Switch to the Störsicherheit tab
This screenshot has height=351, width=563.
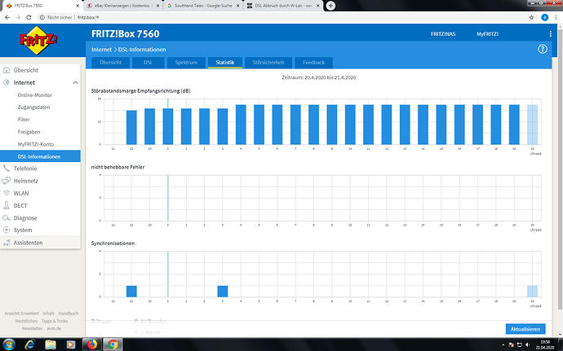268,63
